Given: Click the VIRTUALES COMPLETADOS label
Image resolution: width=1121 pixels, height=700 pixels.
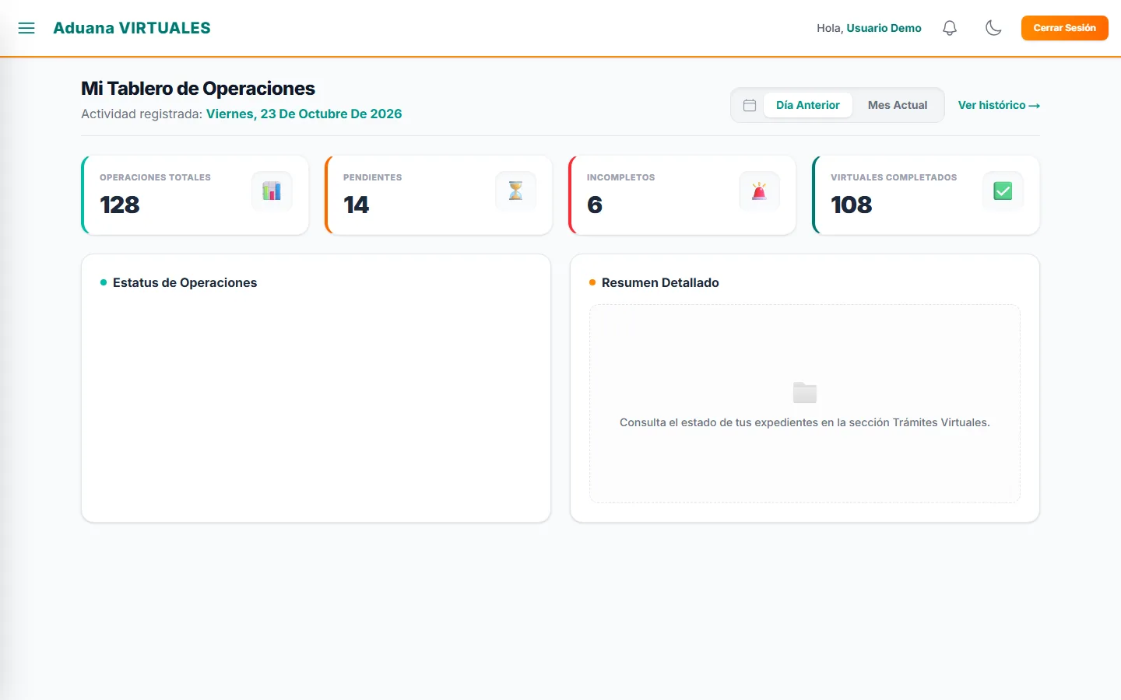Looking at the screenshot, I should [x=894, y=177].
